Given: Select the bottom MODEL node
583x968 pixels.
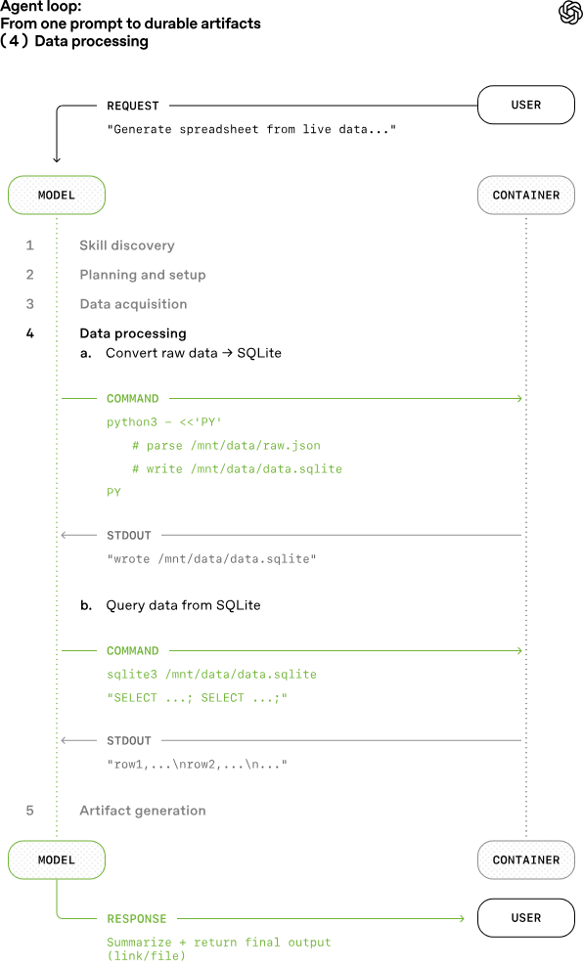Looking at the screenshot, I should [57, 860].
